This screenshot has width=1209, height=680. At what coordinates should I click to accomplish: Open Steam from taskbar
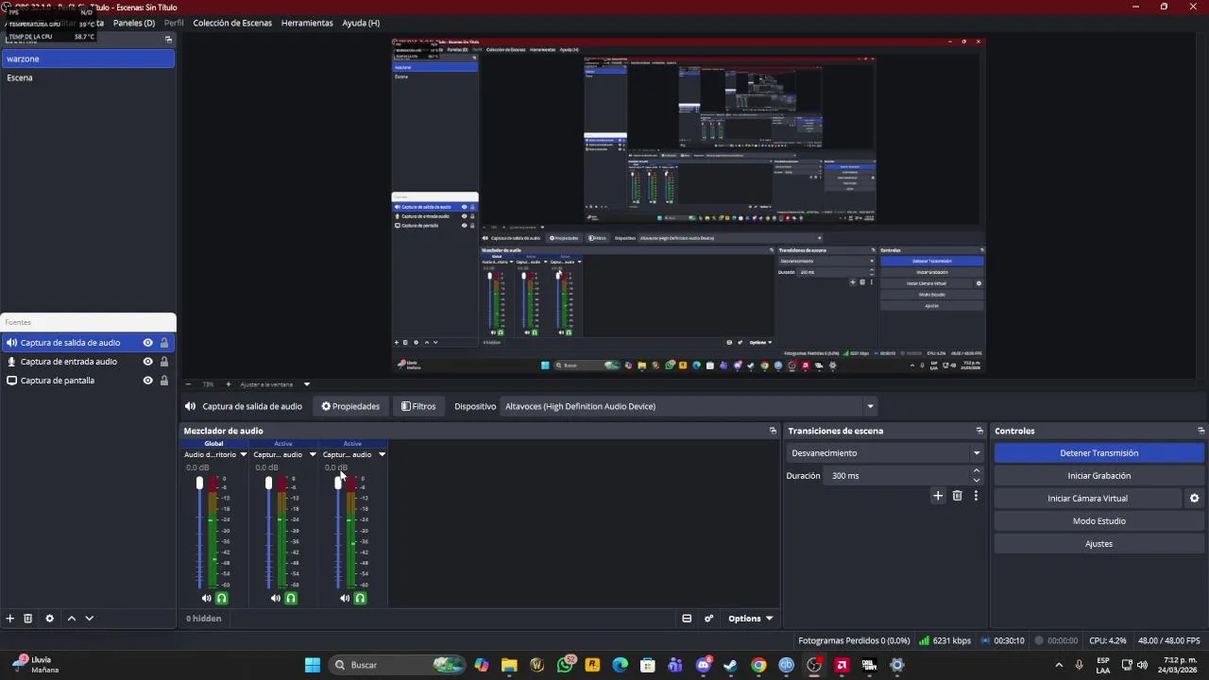730,665
